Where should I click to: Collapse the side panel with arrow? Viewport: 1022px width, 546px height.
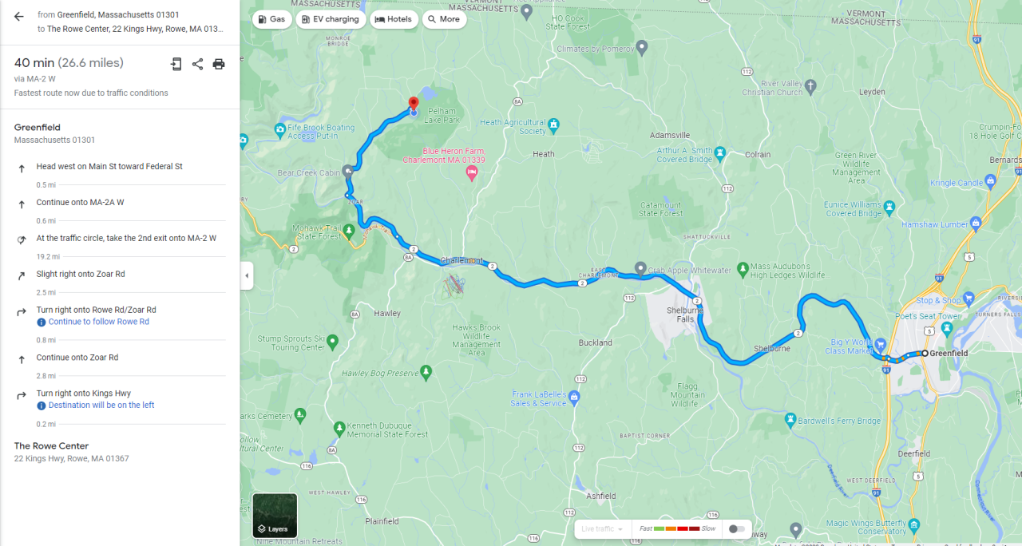click(247, 275)
